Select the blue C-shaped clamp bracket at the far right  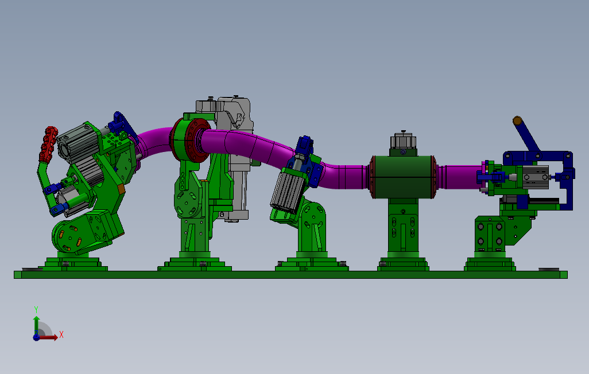coord(565,180)
